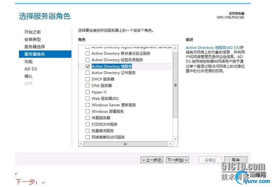Click the vertical scrollbar thumb
The height and width of the screenshot is (187, 272).
176,85
